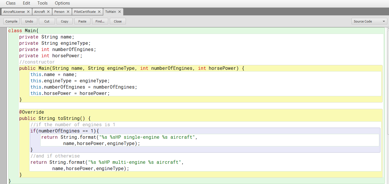Copy the selected code

pyautogui.click(x=64, y=21)
